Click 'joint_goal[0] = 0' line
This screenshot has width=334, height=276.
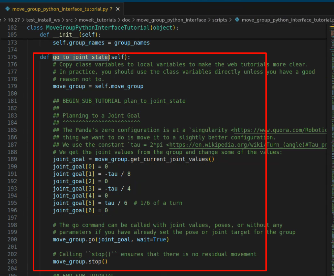tap(80, 167)
